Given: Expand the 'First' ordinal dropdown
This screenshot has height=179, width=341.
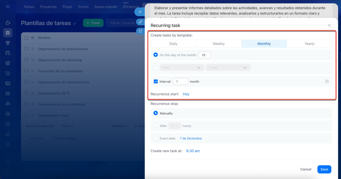Looking at the screenshot, I should click(182, 68).
